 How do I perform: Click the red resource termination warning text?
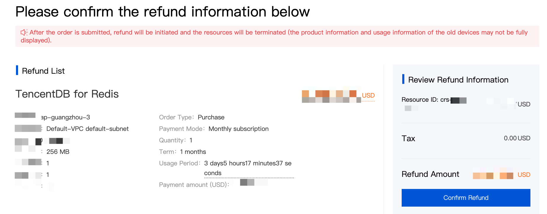click(x=278, y=32)
